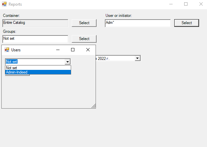Close the Reports window
This screenshot has width=207, height=147.
(201, 4)
